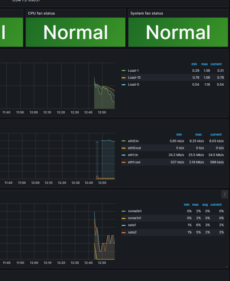The height and width of the screenshot is (281, 230).
Task: Sort load legend by max column
Action: [x=204, y=64]
